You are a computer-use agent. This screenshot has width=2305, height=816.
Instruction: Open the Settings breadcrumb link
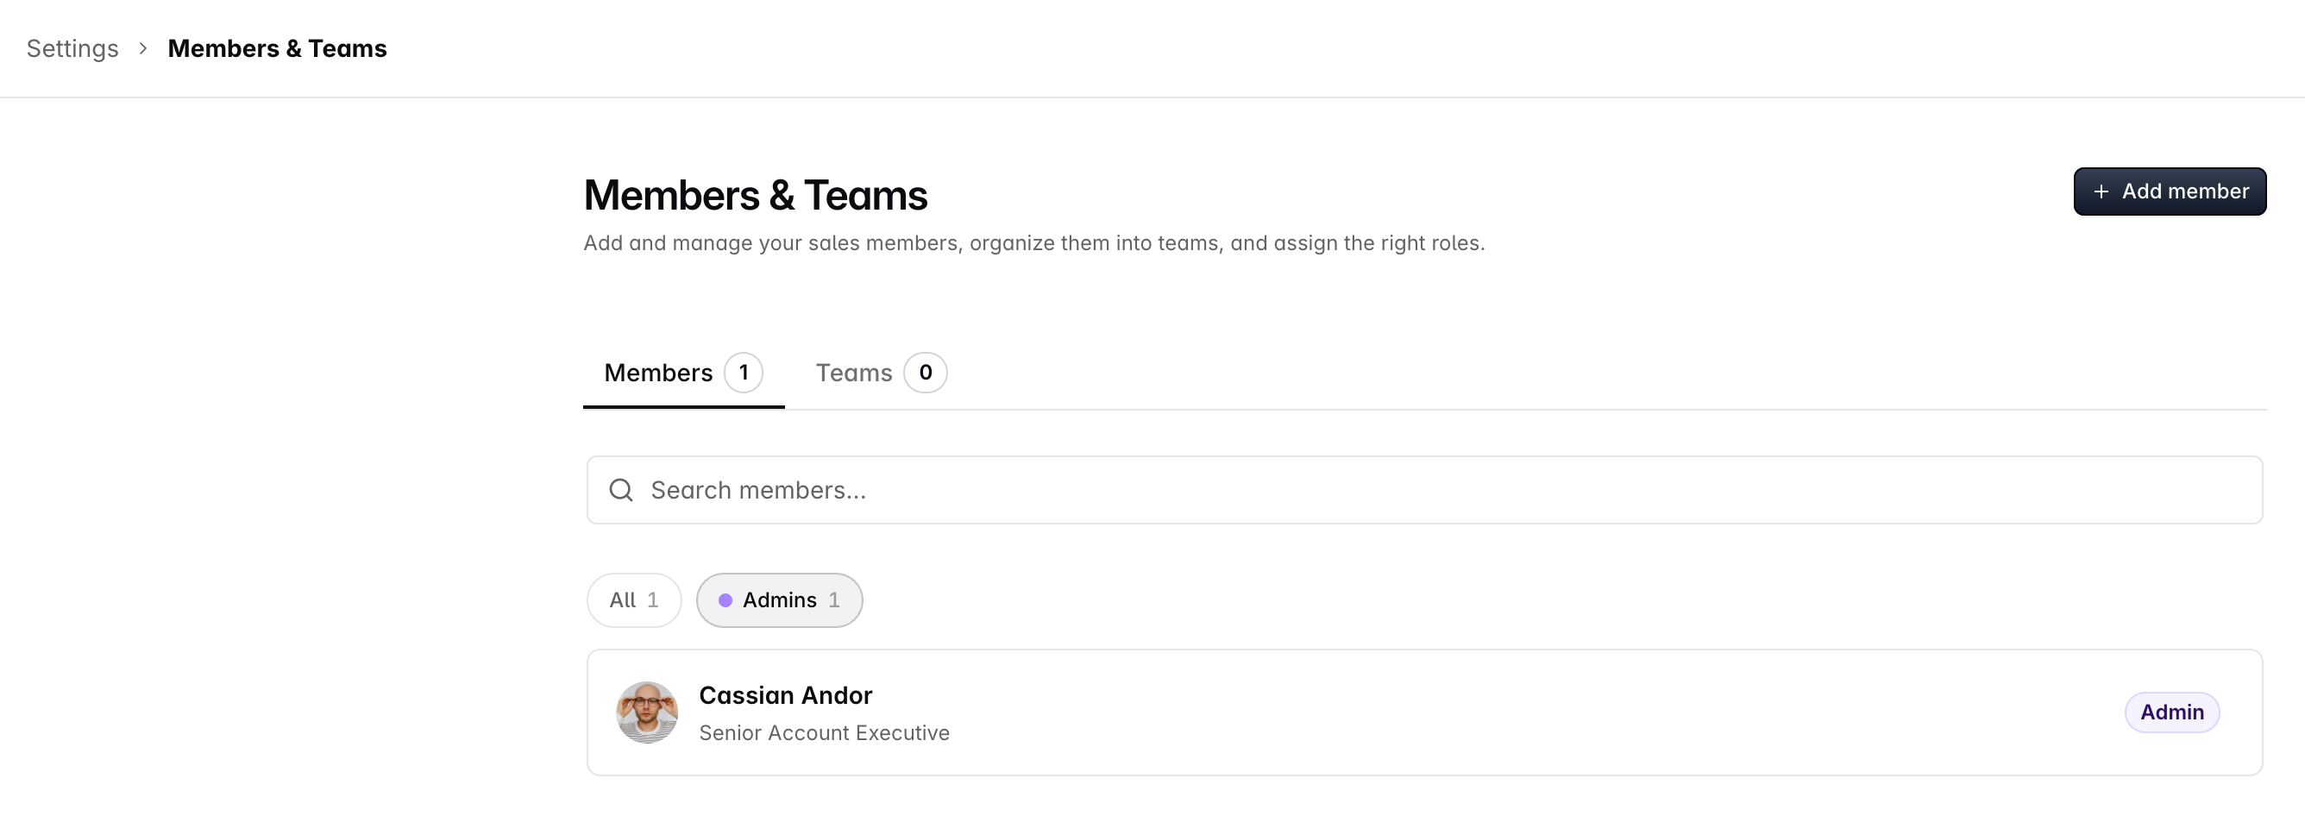72,48
